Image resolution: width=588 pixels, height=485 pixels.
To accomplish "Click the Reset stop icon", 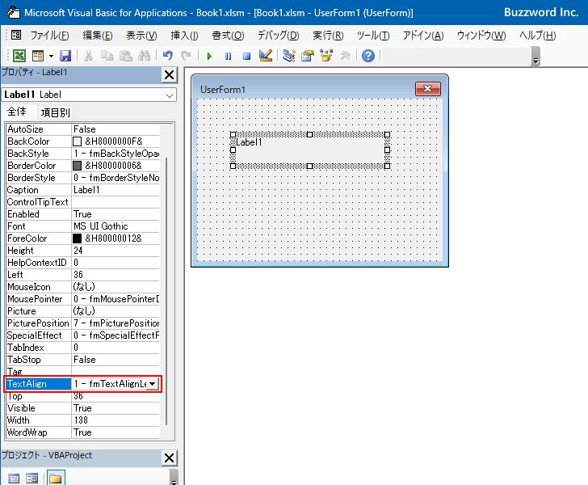I will pos(246,57).
